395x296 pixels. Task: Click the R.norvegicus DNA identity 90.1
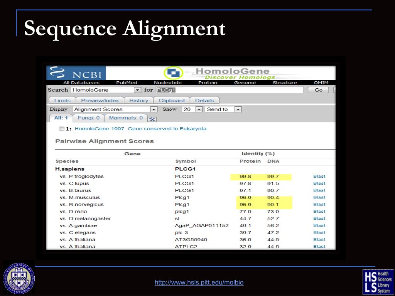(x=273, y=205)
